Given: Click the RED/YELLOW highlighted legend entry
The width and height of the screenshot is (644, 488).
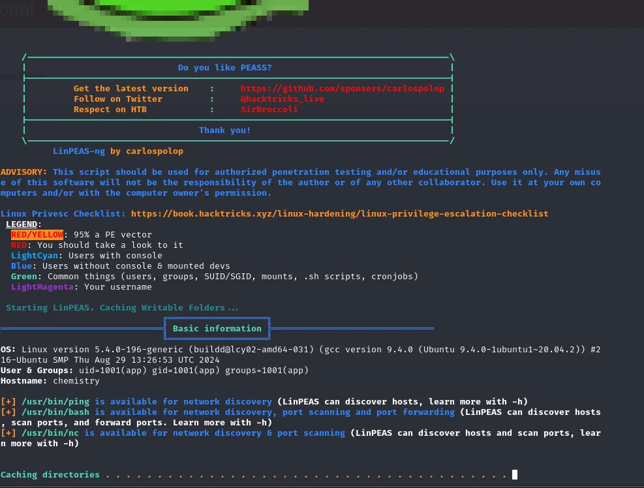Looking at the screenshot, I should point(37,235).
